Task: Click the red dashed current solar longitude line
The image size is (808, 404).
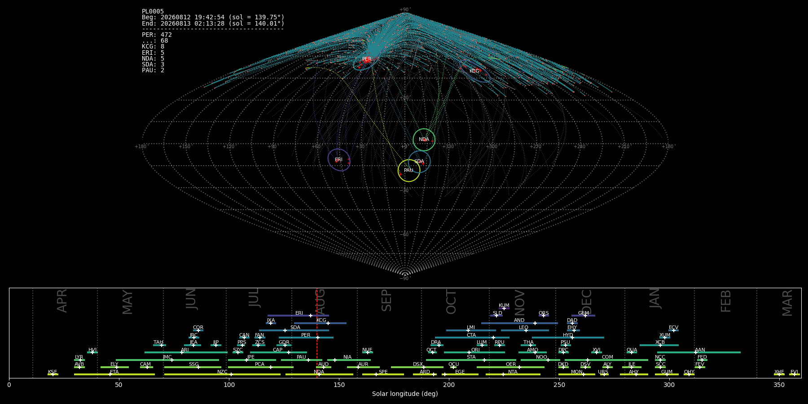Action: pyautogui.click(x=317, y=333)
